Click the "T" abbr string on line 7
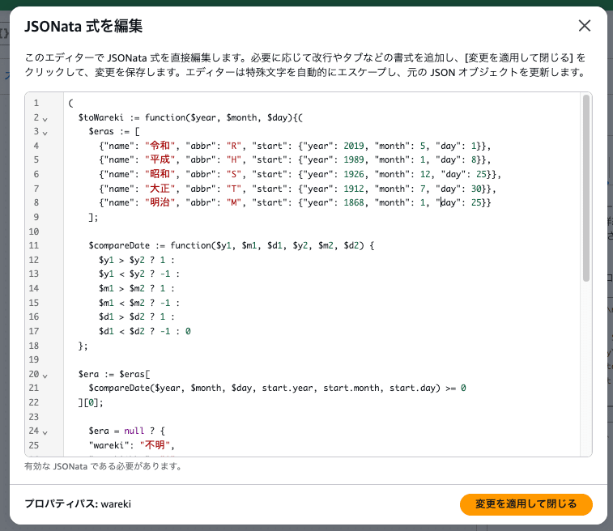The width and height of the screenshot is (613, 531). click(234, 189)
